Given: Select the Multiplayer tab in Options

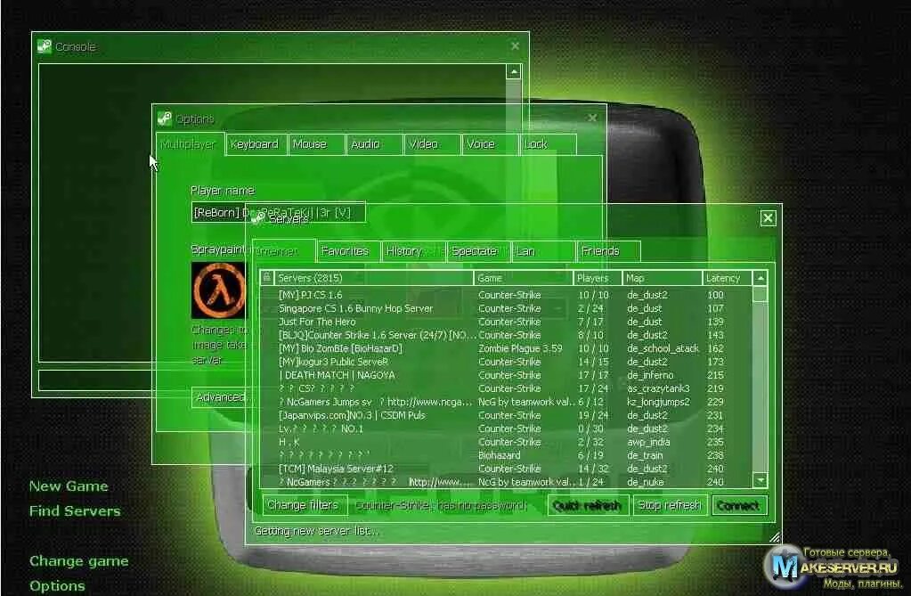Looking at the screenshot, I should (x=190, y=144).
